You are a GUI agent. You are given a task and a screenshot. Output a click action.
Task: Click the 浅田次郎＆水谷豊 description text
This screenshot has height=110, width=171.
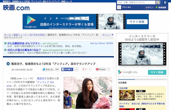click(150, 96)
